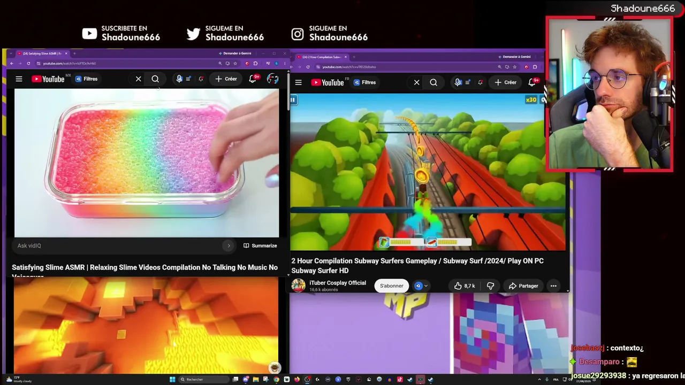Submit Ask vidIQ with arrow button

229,245
